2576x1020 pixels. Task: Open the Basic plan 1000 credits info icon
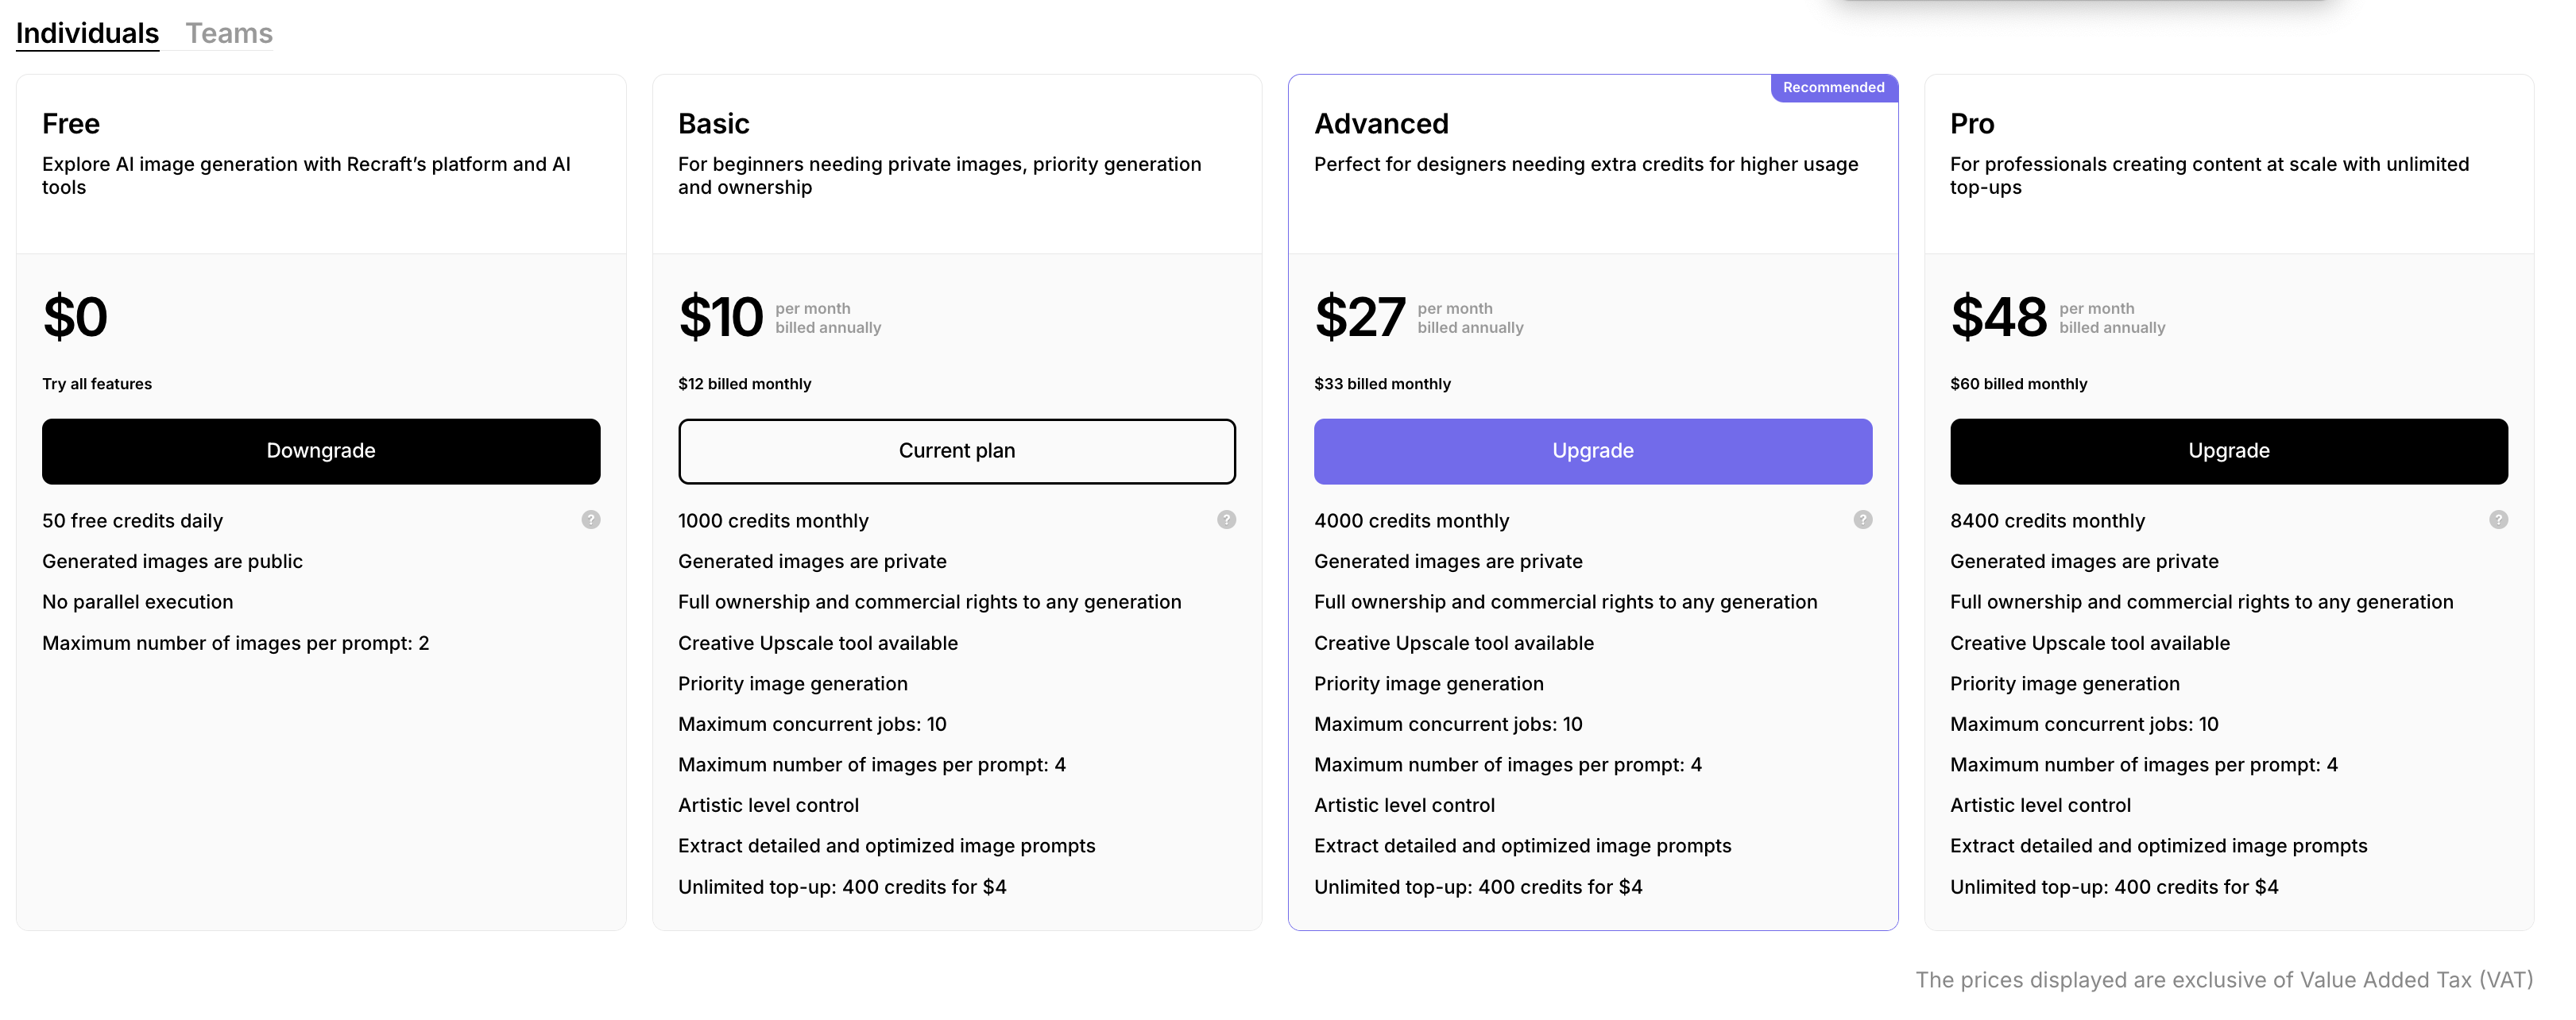(x=1226, y=519)
